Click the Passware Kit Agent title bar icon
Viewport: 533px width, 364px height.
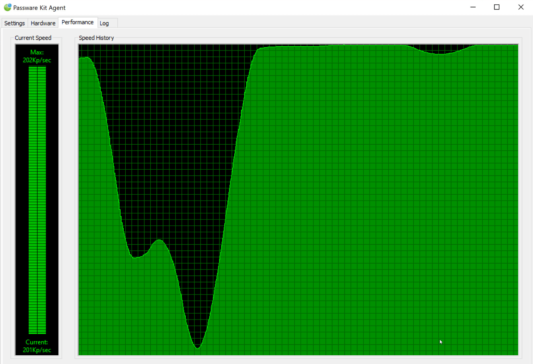point(7,8)
